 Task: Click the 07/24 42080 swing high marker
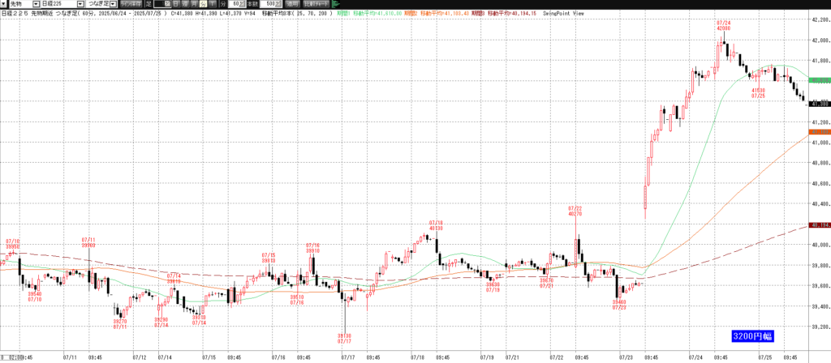pos(724,24)
